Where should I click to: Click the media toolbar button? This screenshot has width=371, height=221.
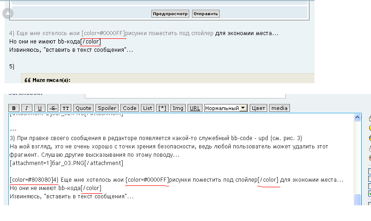[279, 108]
